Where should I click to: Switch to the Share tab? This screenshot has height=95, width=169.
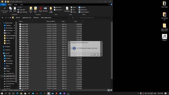point(16,4)
